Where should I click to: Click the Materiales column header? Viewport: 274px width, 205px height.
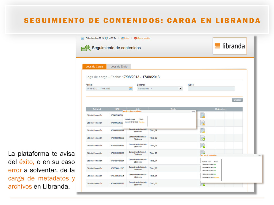pos(220,109)
